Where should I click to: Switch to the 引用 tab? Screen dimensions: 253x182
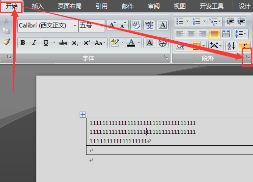pos(102,6)
